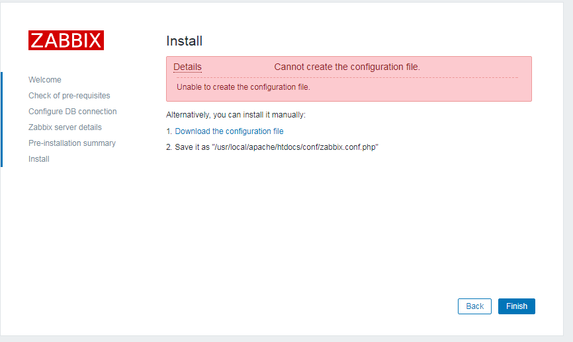
Task: Download the configuration file
Action: pos(229,131)
